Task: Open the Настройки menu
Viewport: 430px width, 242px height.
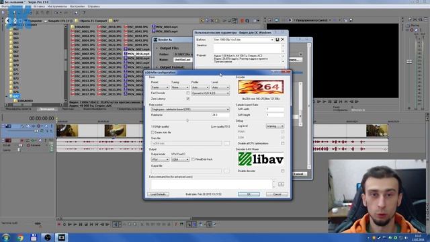Action: [77, 6]
